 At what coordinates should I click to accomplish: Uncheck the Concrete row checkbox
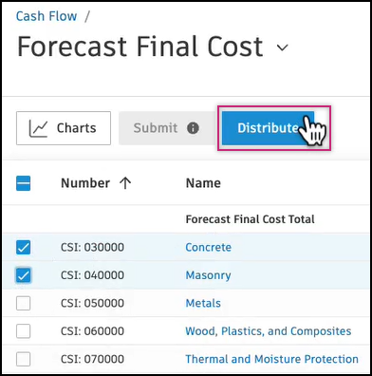pyautogui.click(x=23, y=247)
